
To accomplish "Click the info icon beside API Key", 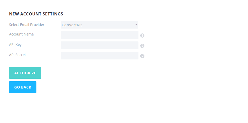I will pyautogui.click(x=142, y=46).
